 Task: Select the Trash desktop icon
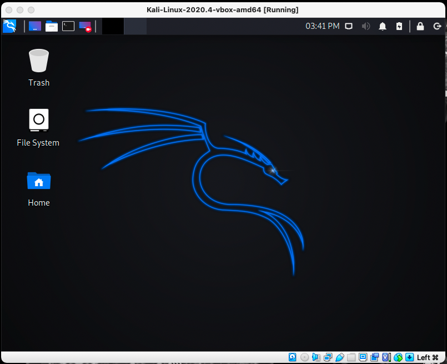point(39,67)
